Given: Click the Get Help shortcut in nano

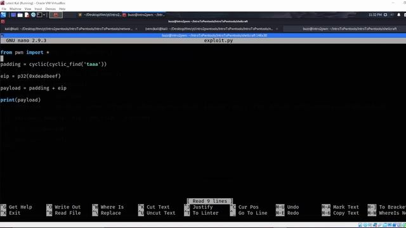Looking at the screenshot, I should [17, 207].
